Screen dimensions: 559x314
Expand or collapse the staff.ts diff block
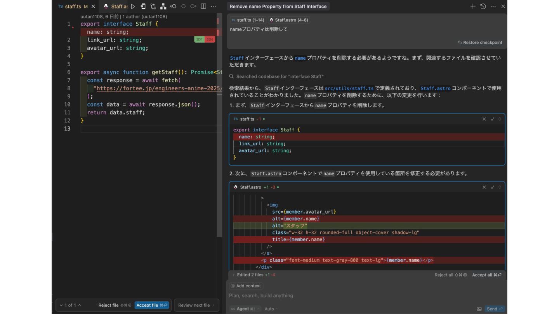pyautogui.click(x=500, y=119)
